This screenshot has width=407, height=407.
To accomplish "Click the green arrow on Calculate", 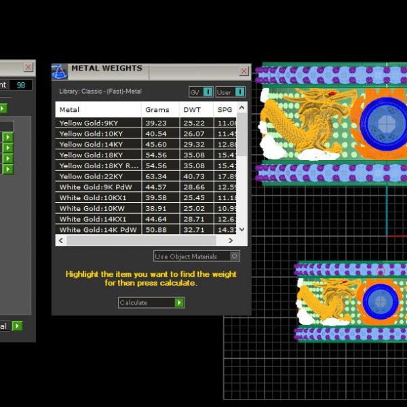I will click(179, 303).
